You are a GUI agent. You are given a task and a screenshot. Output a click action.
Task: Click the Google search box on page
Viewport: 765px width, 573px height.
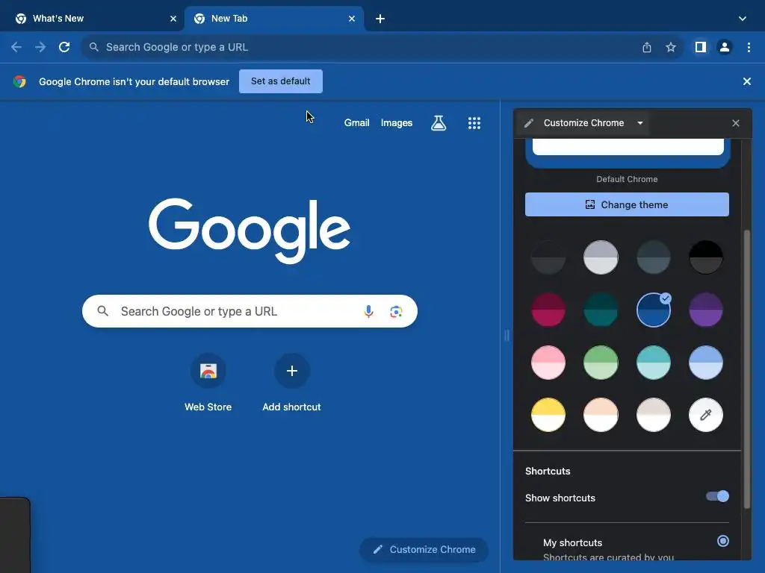tap(250, 311)
